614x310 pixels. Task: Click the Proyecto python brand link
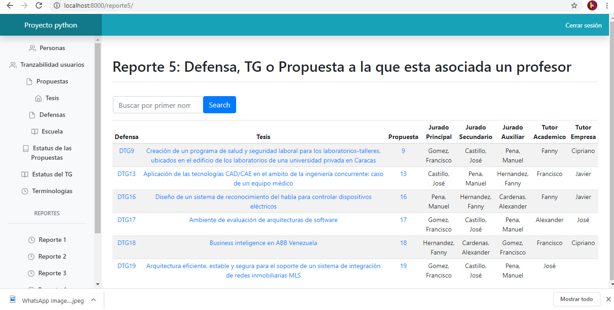[51, 25]
